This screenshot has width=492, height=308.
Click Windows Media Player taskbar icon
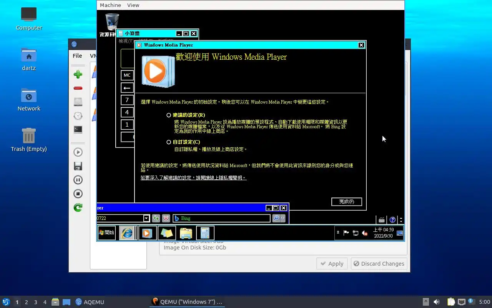[x=147, y=233]
